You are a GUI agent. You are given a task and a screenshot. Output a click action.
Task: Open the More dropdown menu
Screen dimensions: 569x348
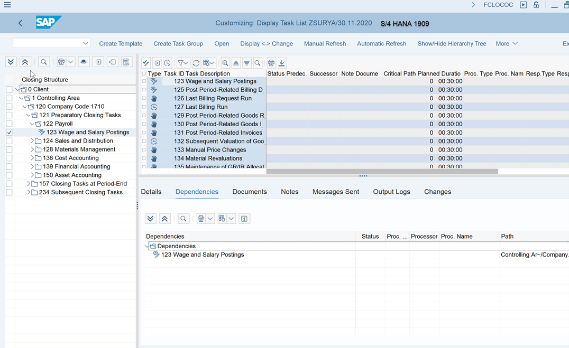[506, 44]
